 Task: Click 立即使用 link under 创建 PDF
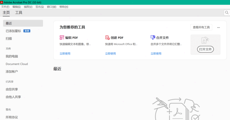[x=111, y=53]
